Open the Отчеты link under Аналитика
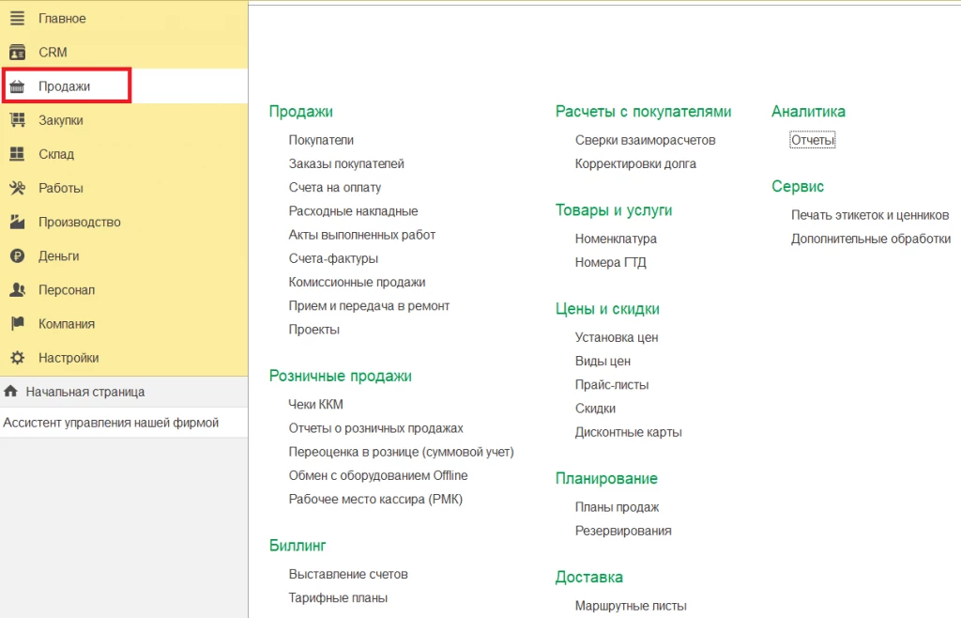The image size is (961, 618). point(812,140)
